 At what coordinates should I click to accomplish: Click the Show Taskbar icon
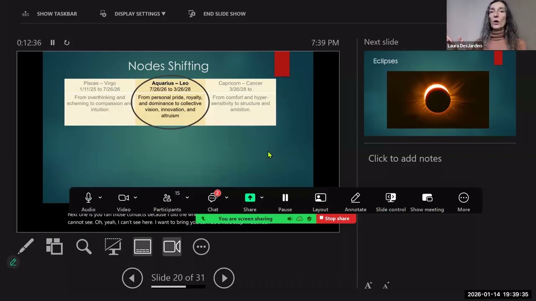pyautogui.click(x=26, y=14)
